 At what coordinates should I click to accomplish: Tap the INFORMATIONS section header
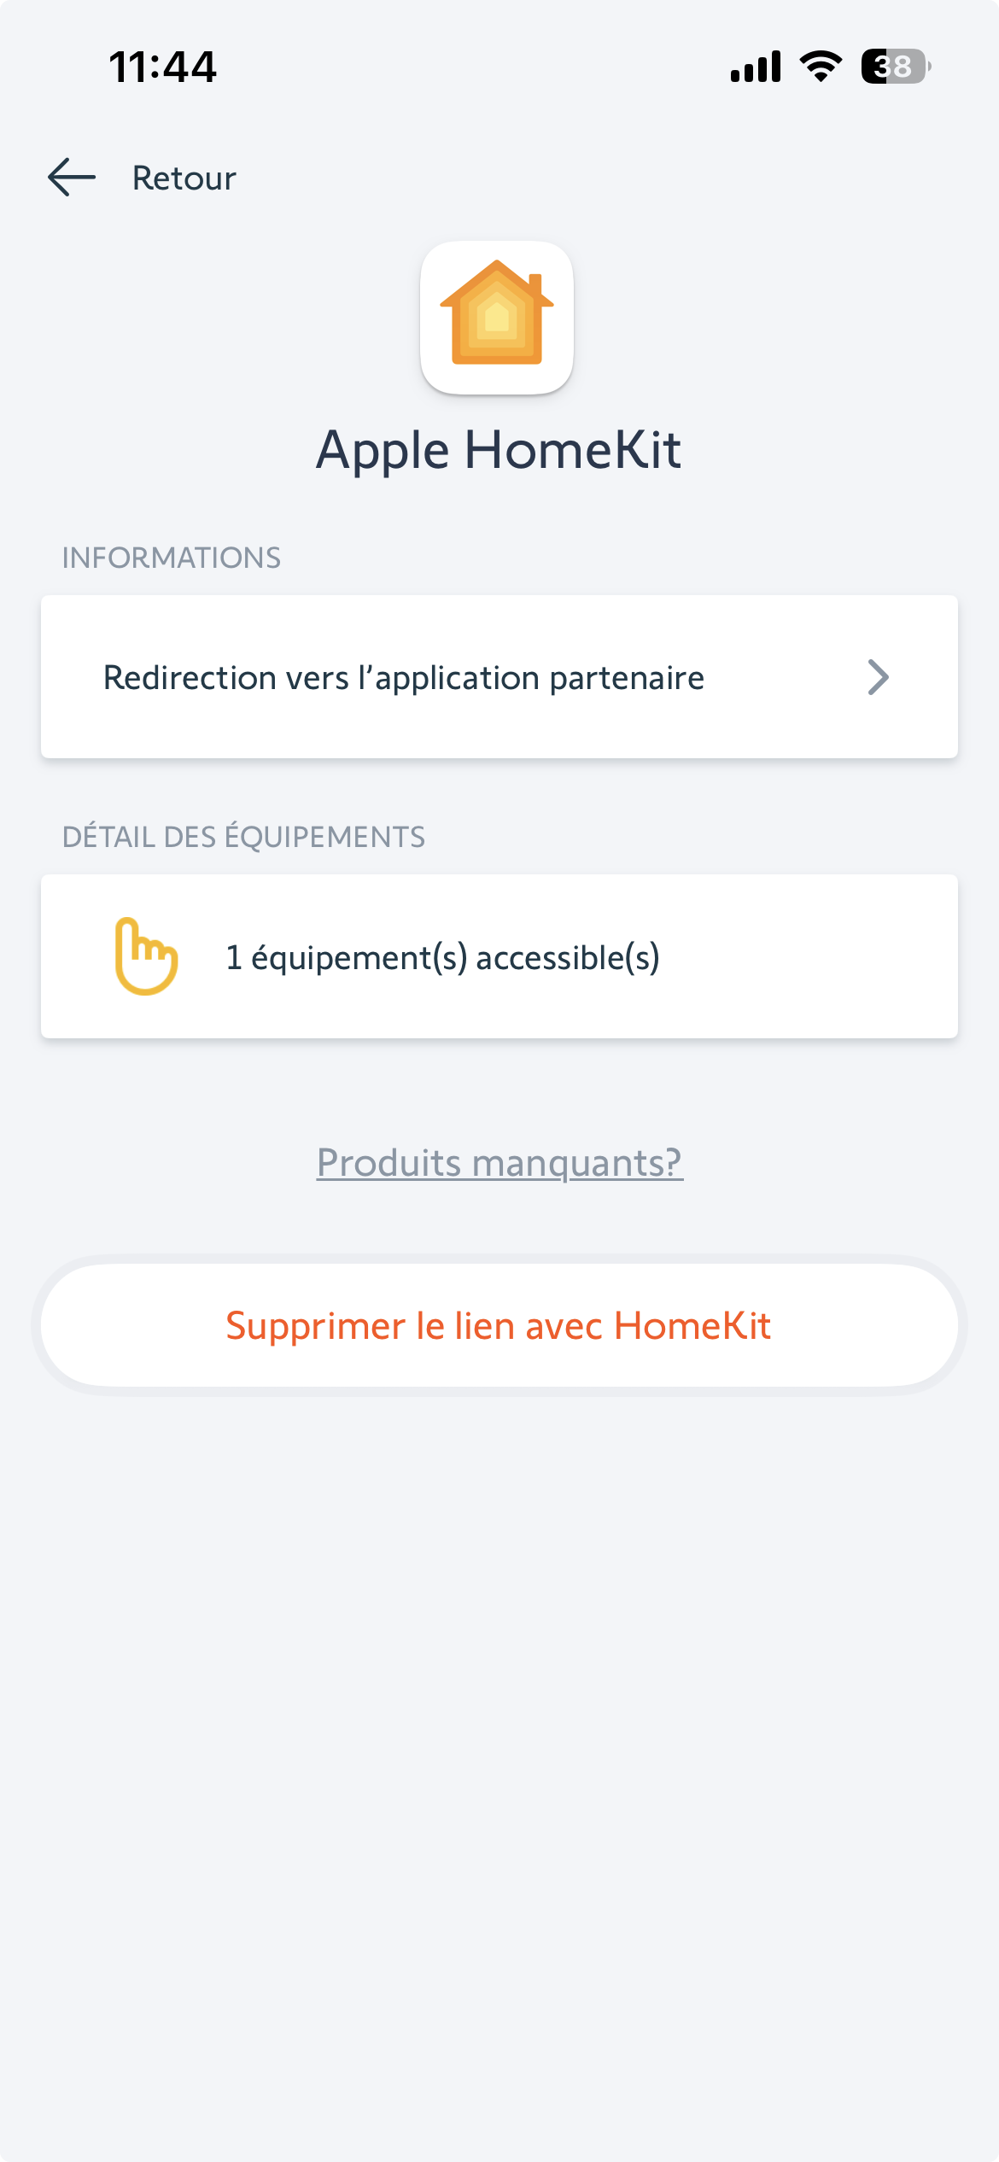coord(172,558)
